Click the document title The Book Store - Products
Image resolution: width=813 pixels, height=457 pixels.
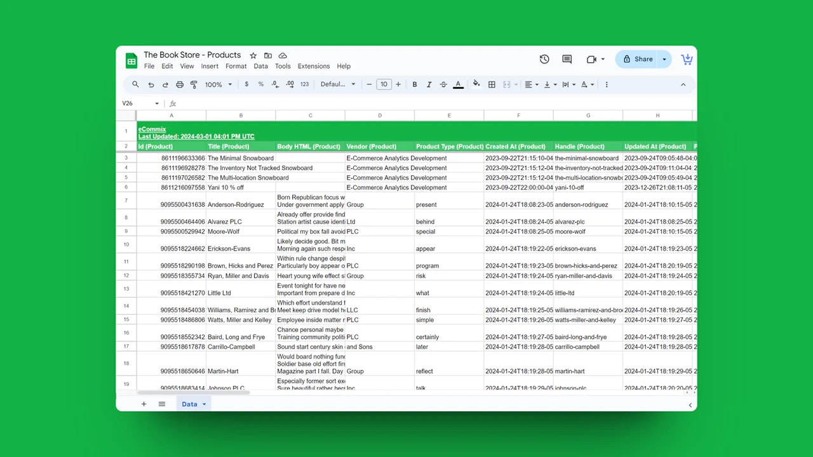[192, 55]
